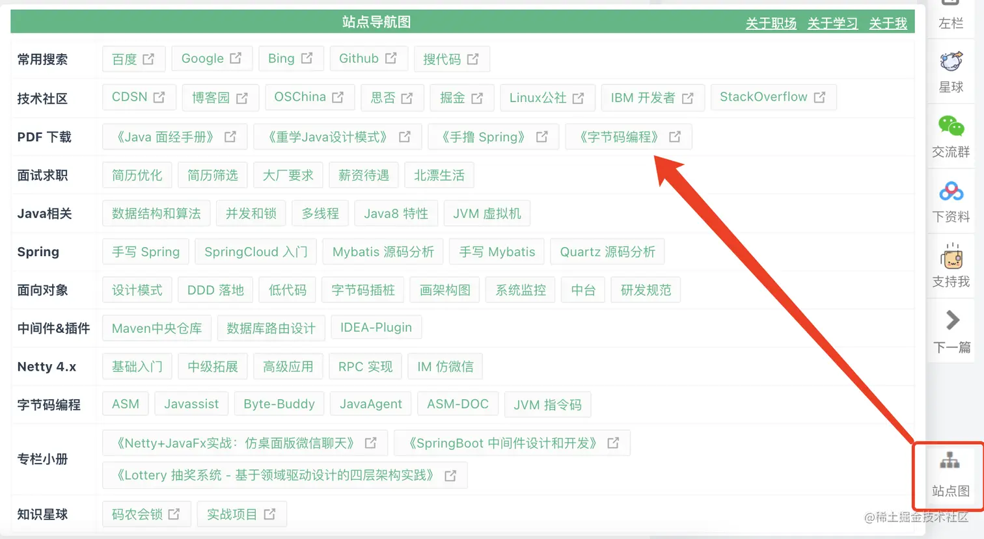Image resolution: width=984 pixels, height=539 pixels.
Task: Click the 支持我 coffee cup icon
Action: pyautogui.click(x=951, y=256)
